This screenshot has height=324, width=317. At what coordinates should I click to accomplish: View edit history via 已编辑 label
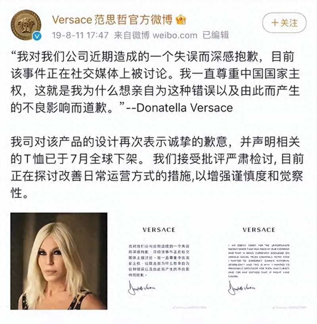(216, 35)
